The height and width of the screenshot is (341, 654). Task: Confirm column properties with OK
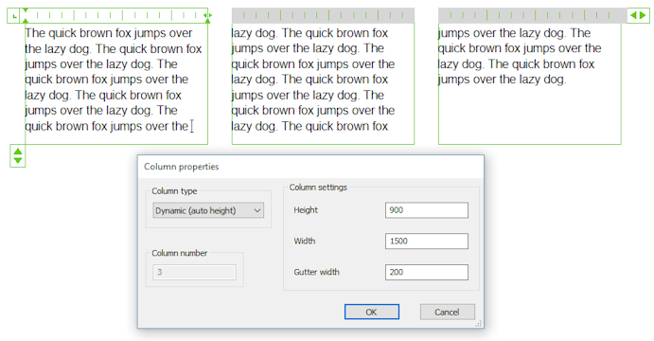372,312
